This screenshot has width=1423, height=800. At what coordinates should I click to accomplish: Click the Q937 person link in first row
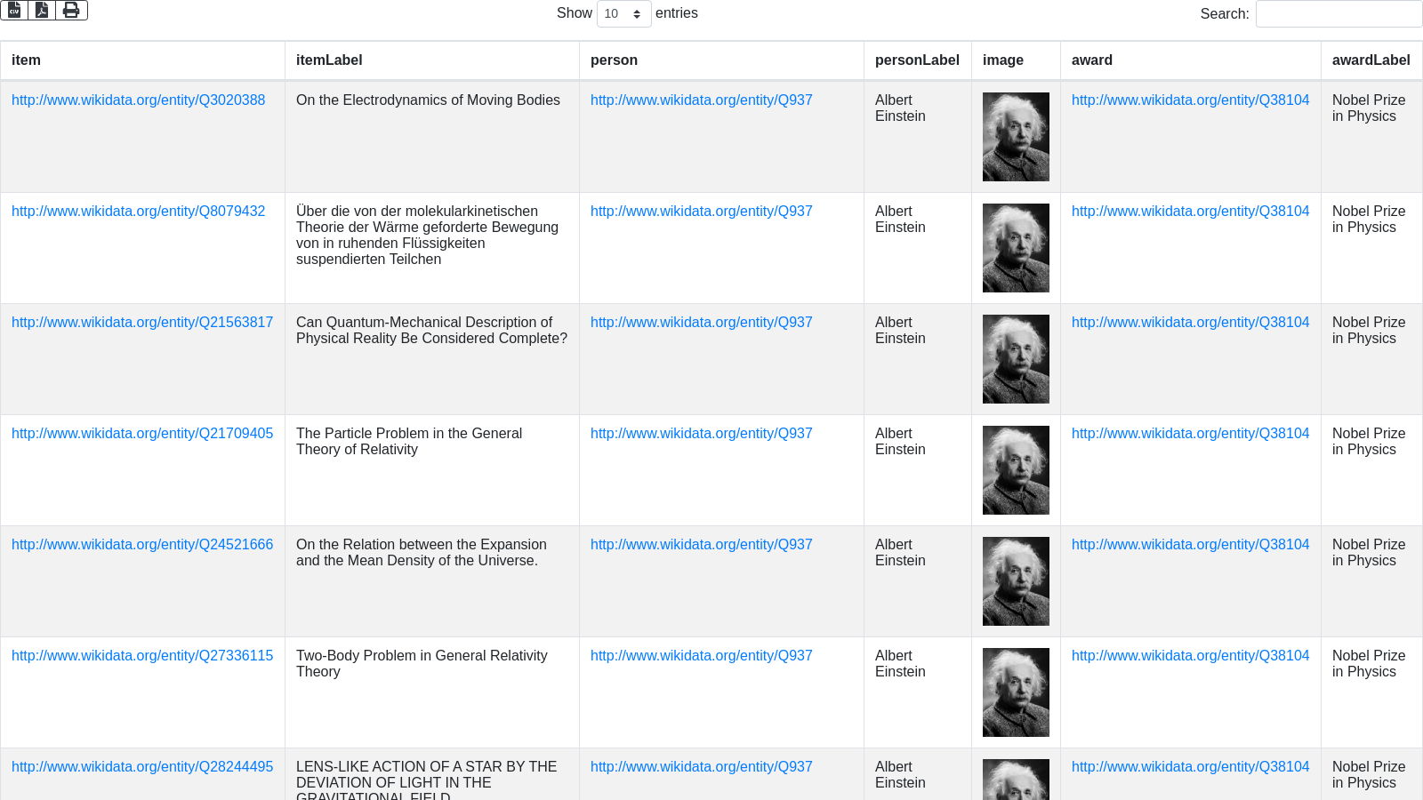click(x=701, y=100)
